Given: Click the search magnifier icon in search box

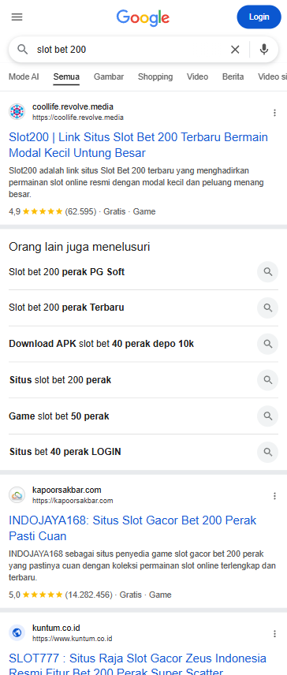Looking at the screenshot, I should click(22, 50).
